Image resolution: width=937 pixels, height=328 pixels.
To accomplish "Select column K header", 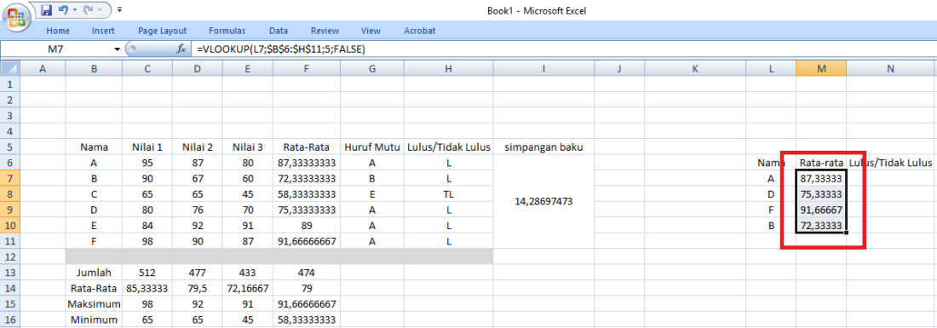I will coord(695,69).
